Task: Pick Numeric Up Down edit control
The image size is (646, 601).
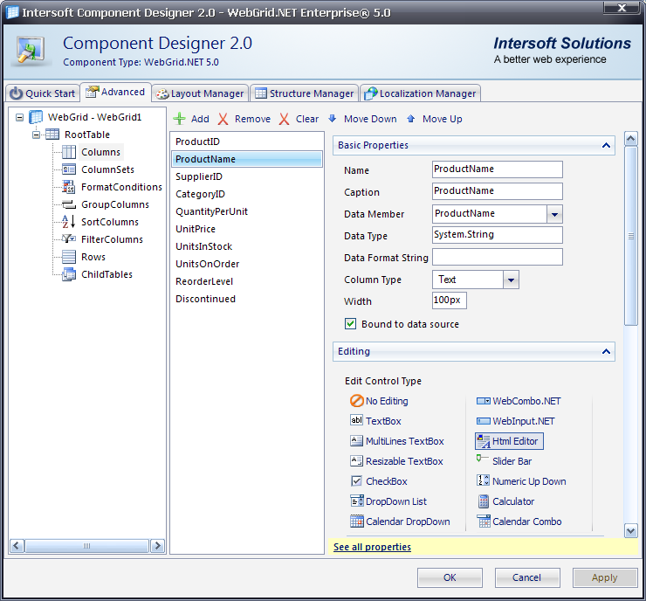Action: pyautogui.click(x=521, y=481)
